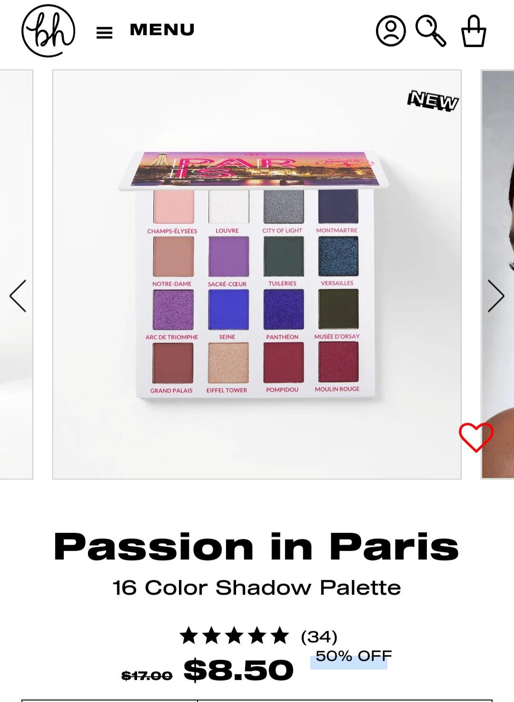Open the hamburger menu icon
The image size is (514, 702).
click(104, 32)
